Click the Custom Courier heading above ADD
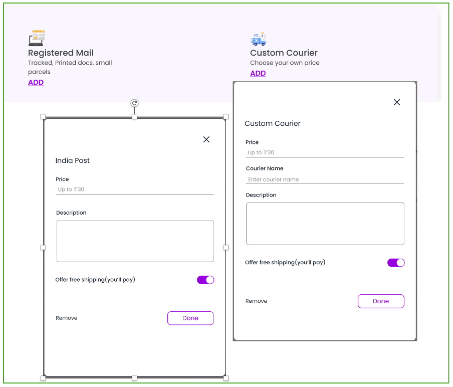The width and height of the screenshot is (453, 387). pos(284,53)
